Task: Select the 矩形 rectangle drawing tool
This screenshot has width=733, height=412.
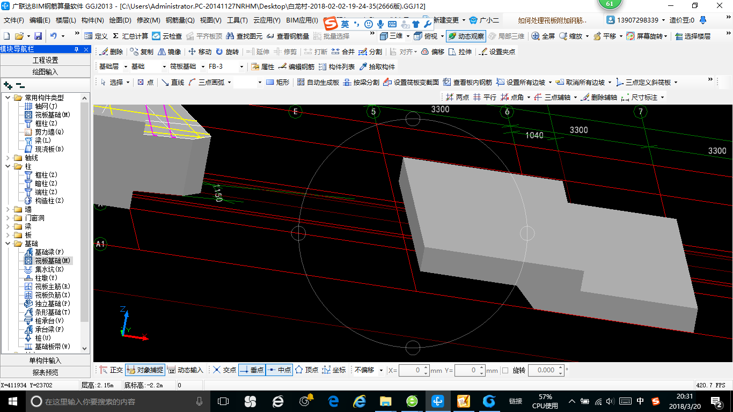Action: click(277, 82)
